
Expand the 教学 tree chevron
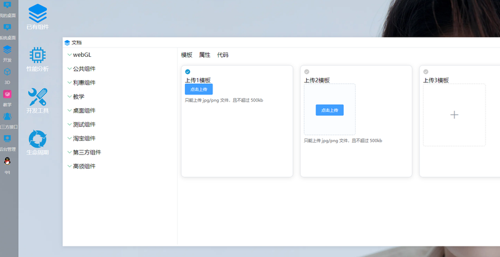[69, 97]
